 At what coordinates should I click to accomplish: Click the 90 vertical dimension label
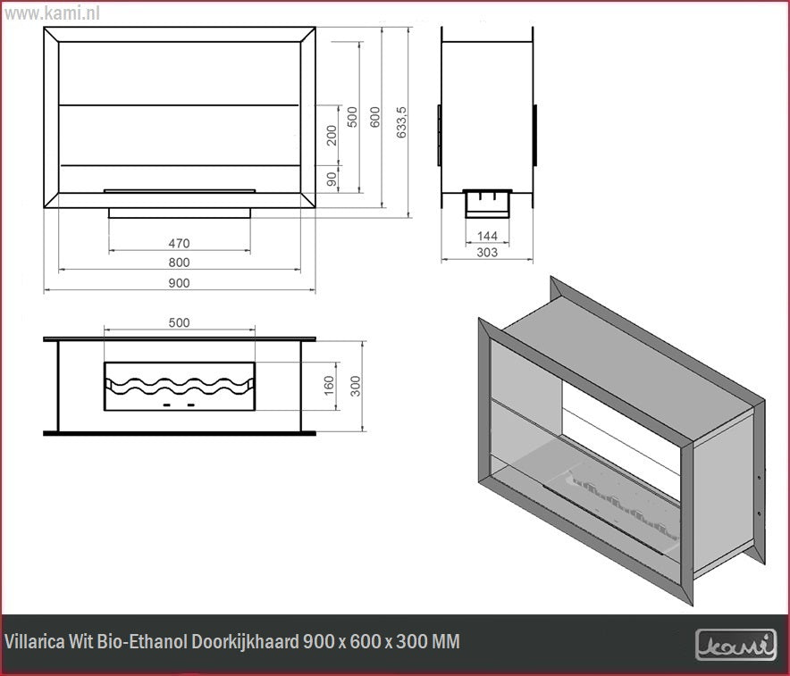point(332,179)
